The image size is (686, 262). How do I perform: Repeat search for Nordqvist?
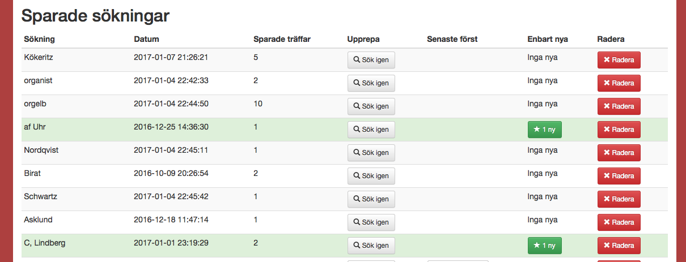coord(371,153)
